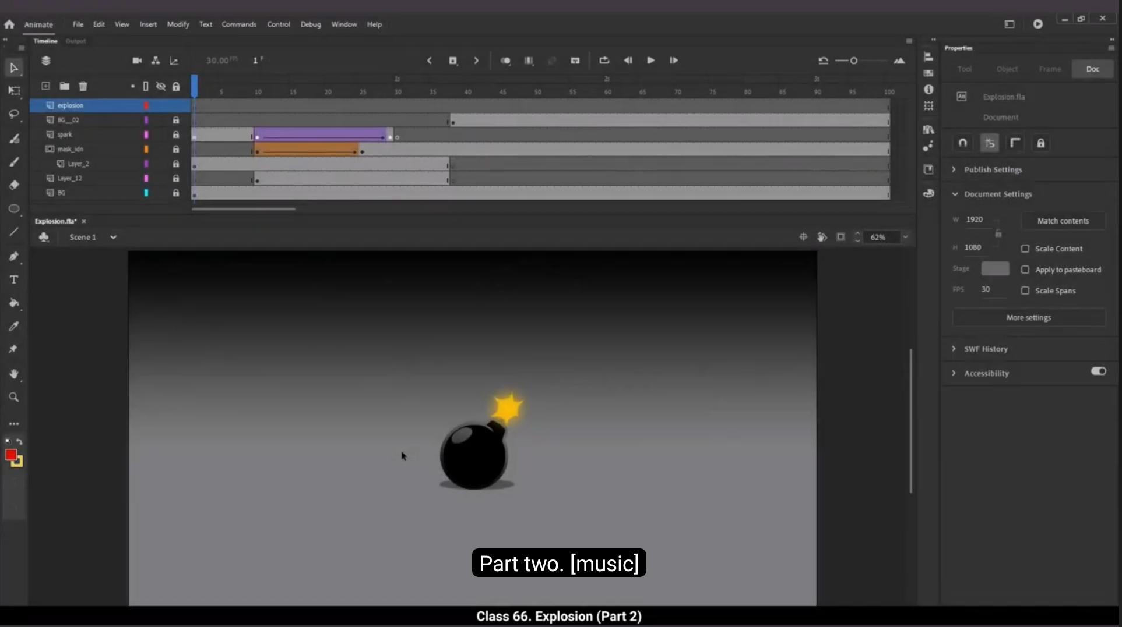Image resolution: width=1122 pixels, height=627 pixels.
Task: Step back one frame
Action: pos(628,61)
